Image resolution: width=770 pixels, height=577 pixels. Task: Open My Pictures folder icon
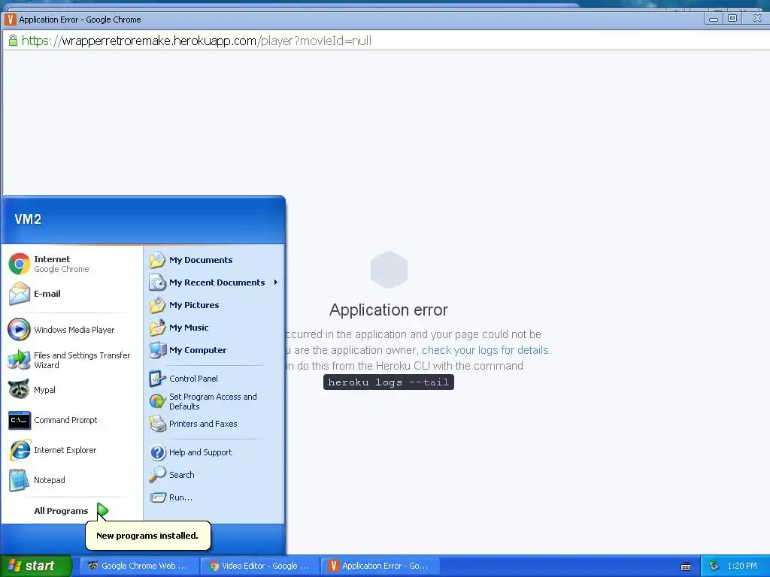158,305
